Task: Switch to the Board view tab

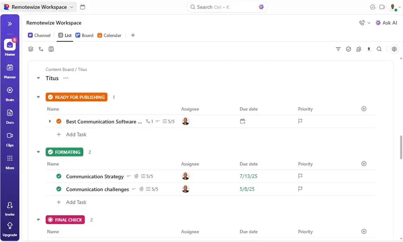Action: tap(84, 35)
